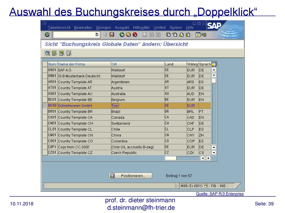Screen dimensions: 285x213
Task: Open system info list next to M86 (1) (901)
Action: pyautogui.click(x=206, y=186)
